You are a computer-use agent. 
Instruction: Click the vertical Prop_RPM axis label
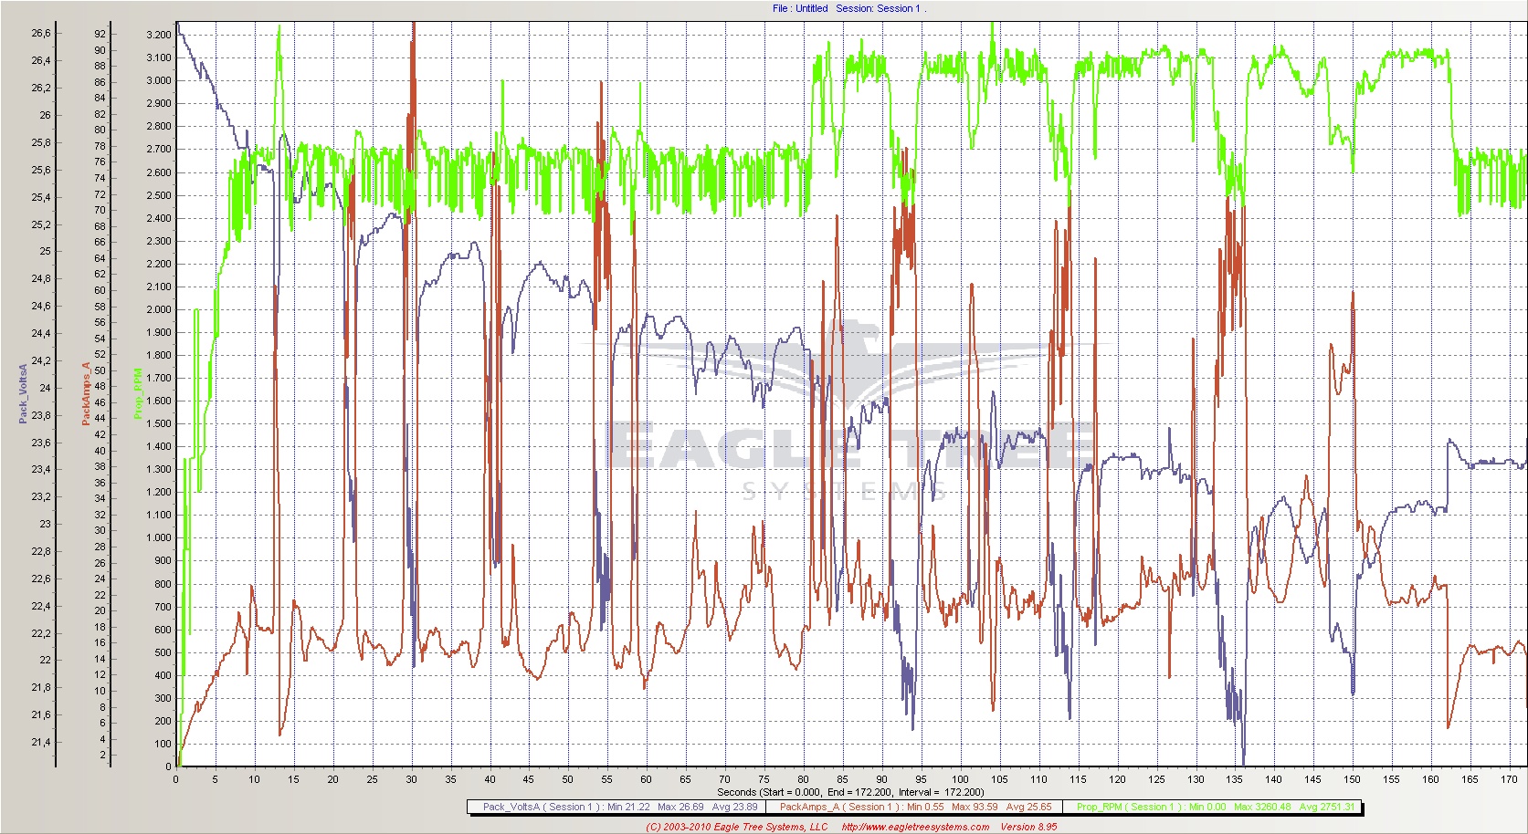138,393
